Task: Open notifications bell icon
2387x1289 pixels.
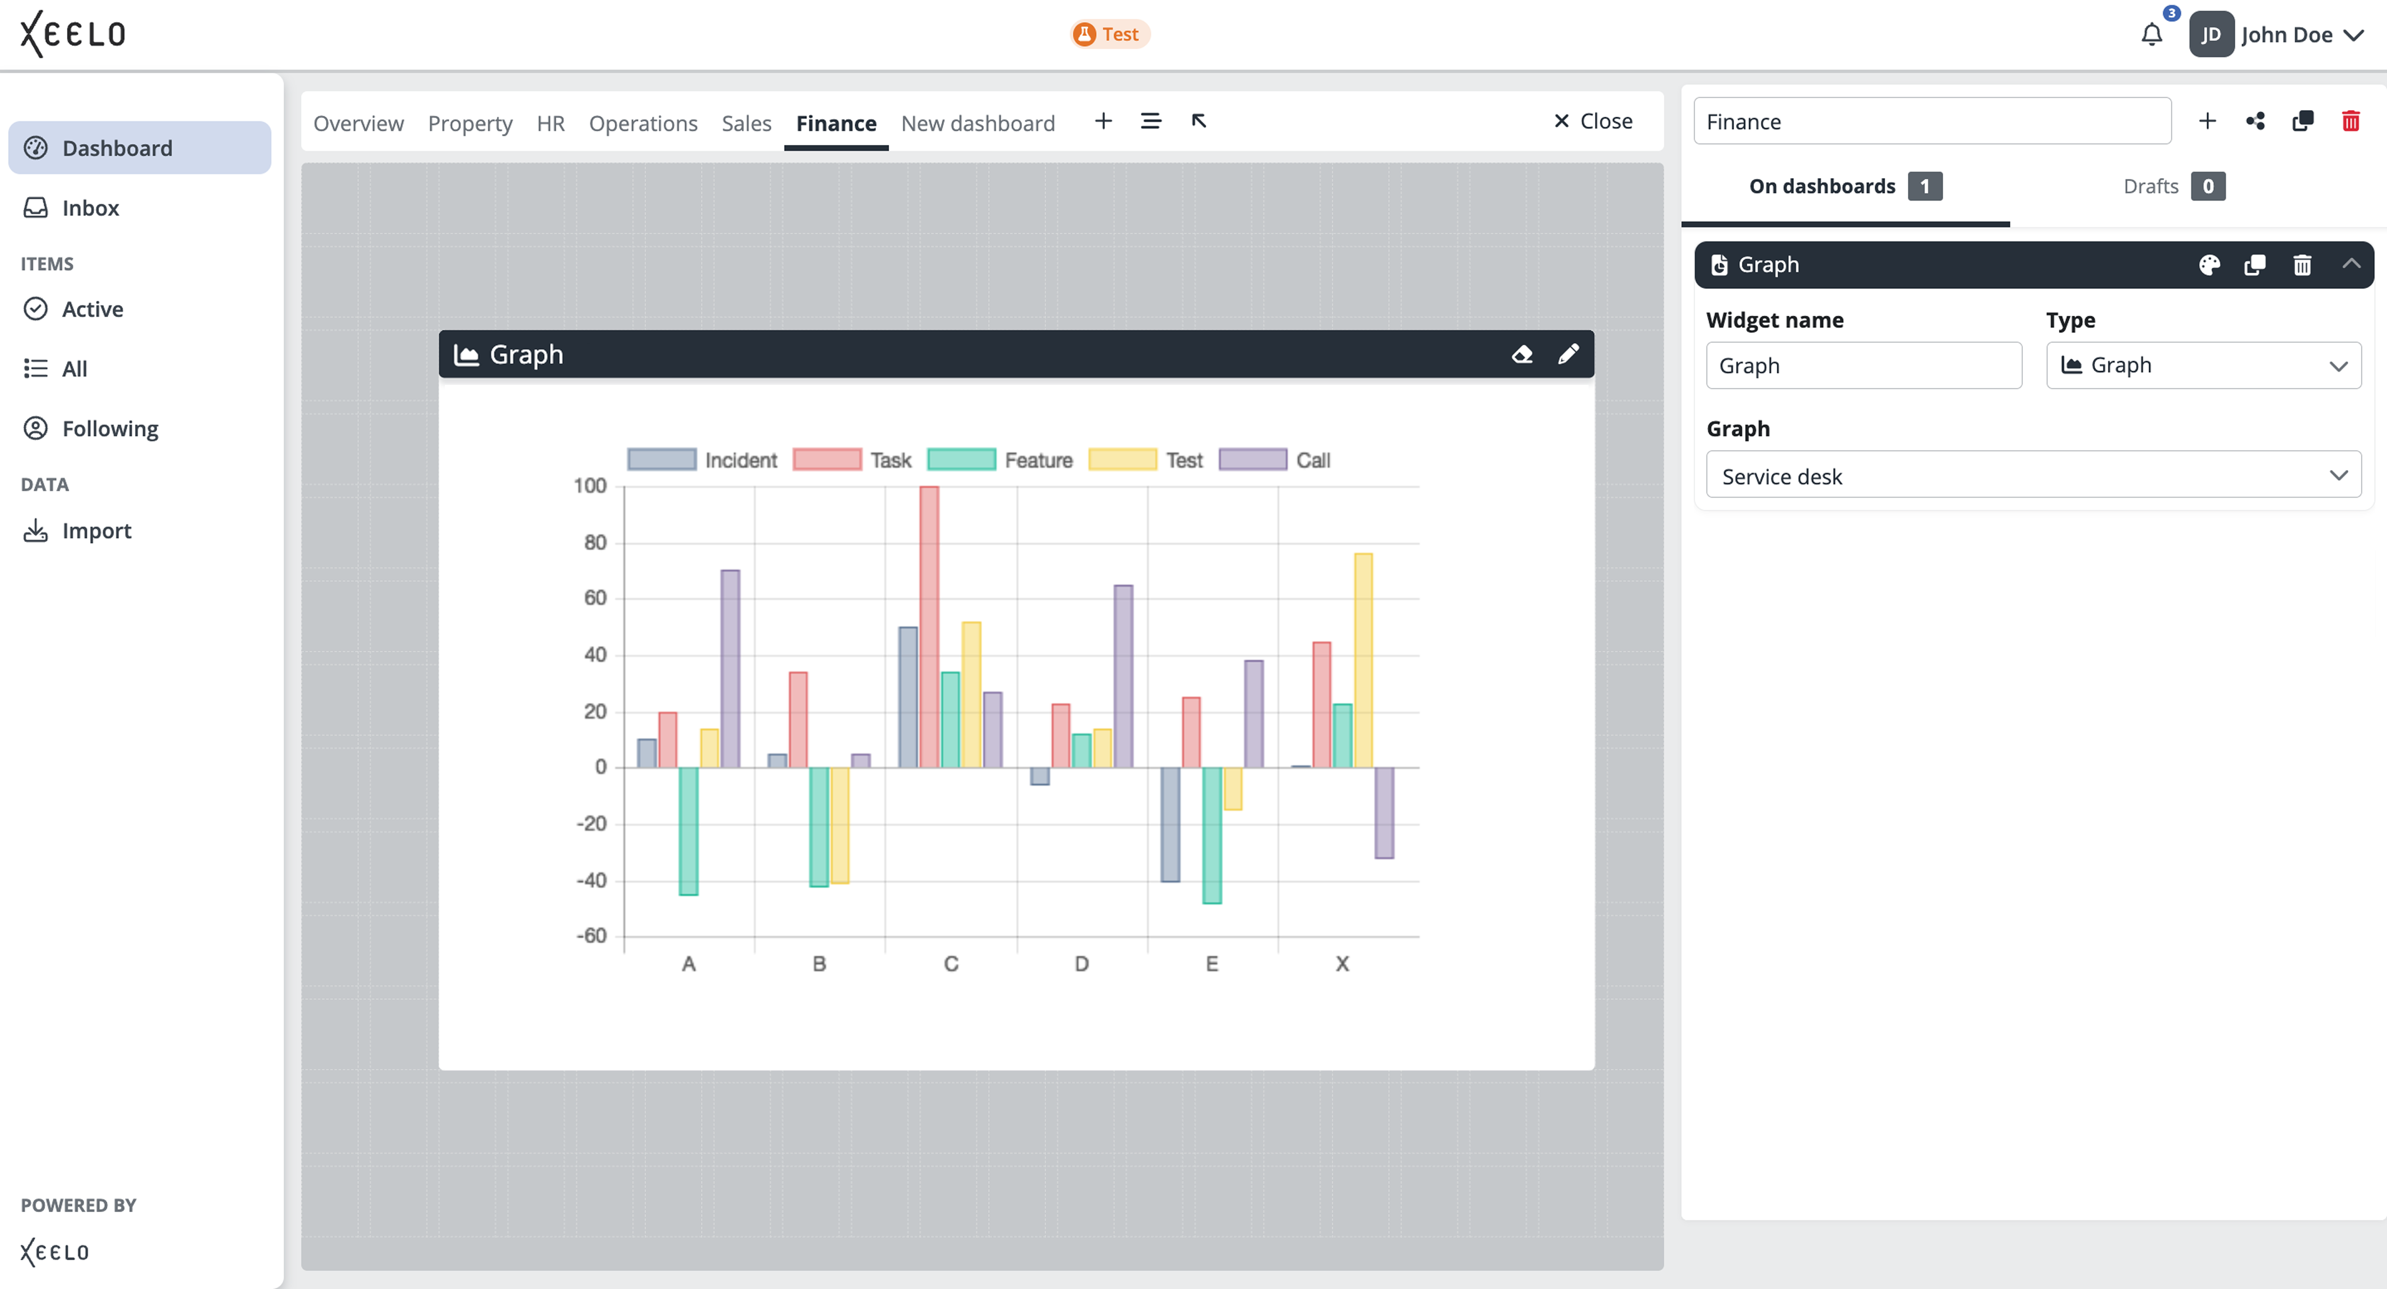Action: click(x=2152, y=35)
